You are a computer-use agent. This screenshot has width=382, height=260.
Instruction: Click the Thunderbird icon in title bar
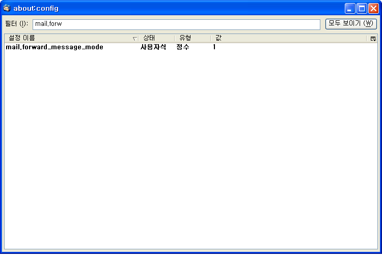(7, 8)
